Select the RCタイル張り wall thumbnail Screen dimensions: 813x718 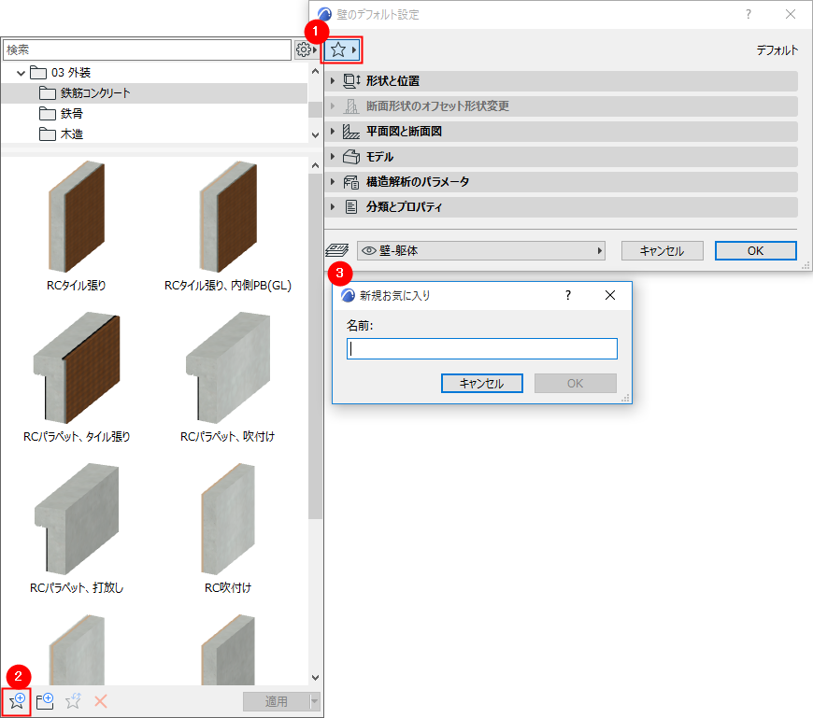tap(78, 215)
